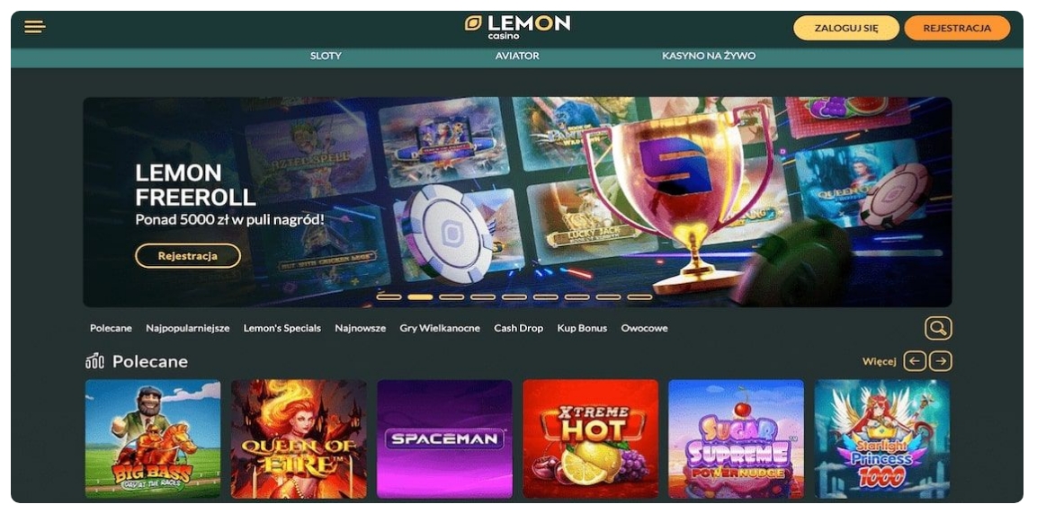Screen dimensions: 1037x513
Task: Click the Lemon Casino logo
Action: [x=517, y=27]
